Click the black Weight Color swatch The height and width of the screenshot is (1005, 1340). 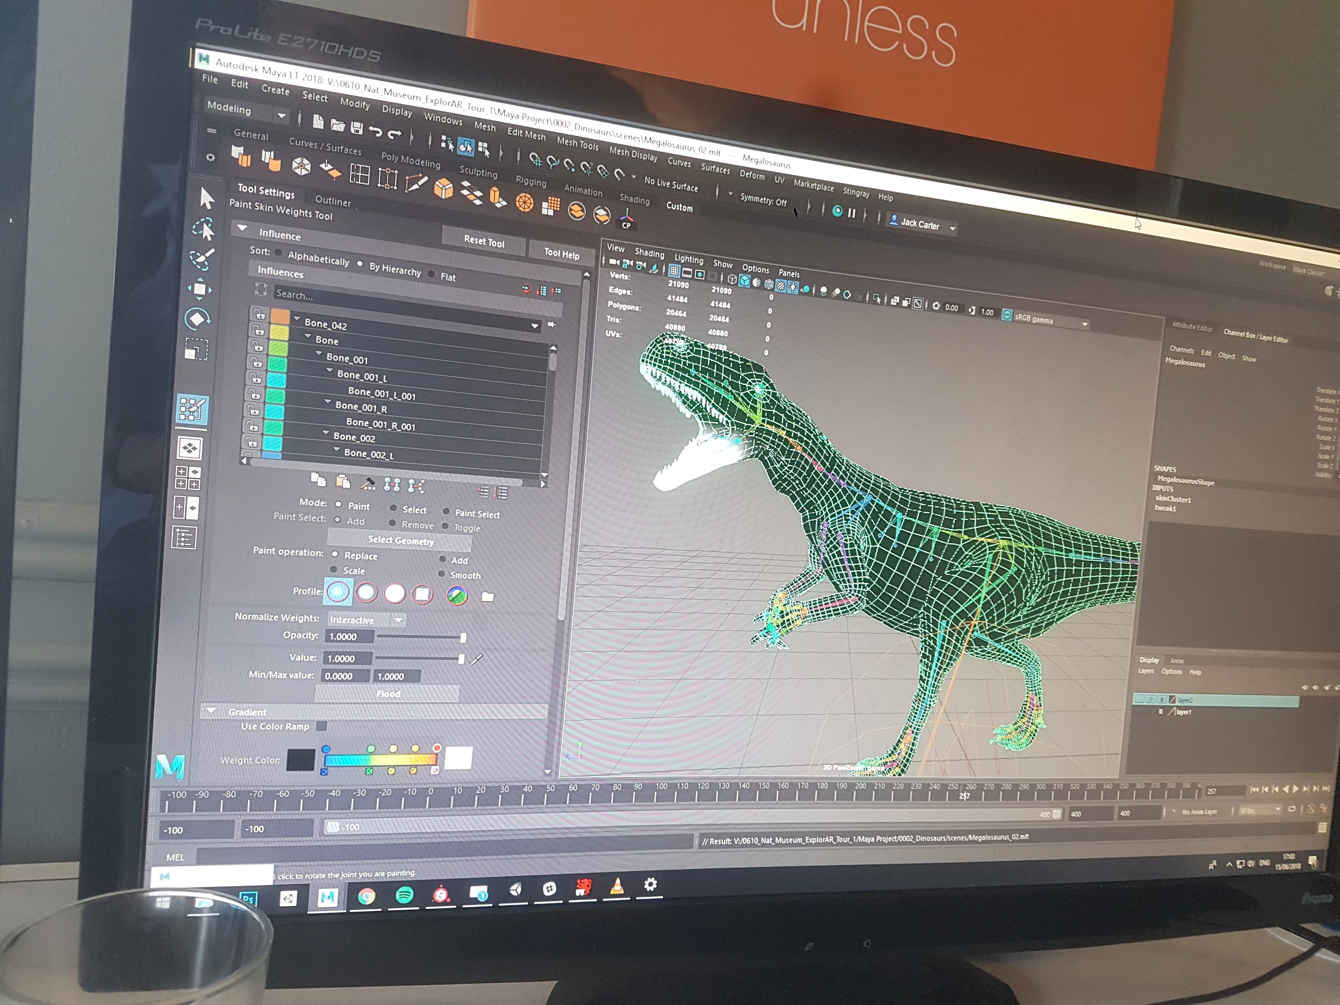[x=300, y=760]
